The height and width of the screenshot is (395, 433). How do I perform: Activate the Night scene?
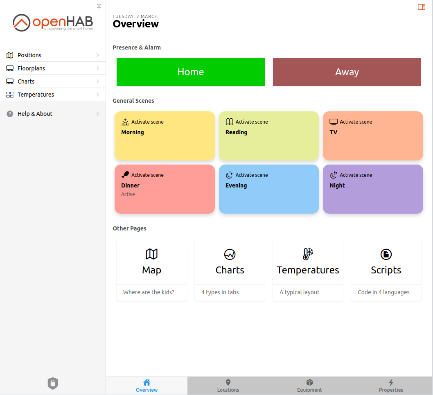pos(372,189)
